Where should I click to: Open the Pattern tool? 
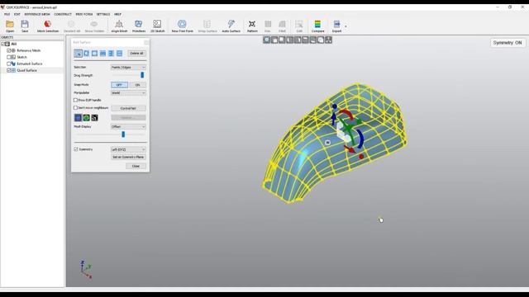point(252,26)
